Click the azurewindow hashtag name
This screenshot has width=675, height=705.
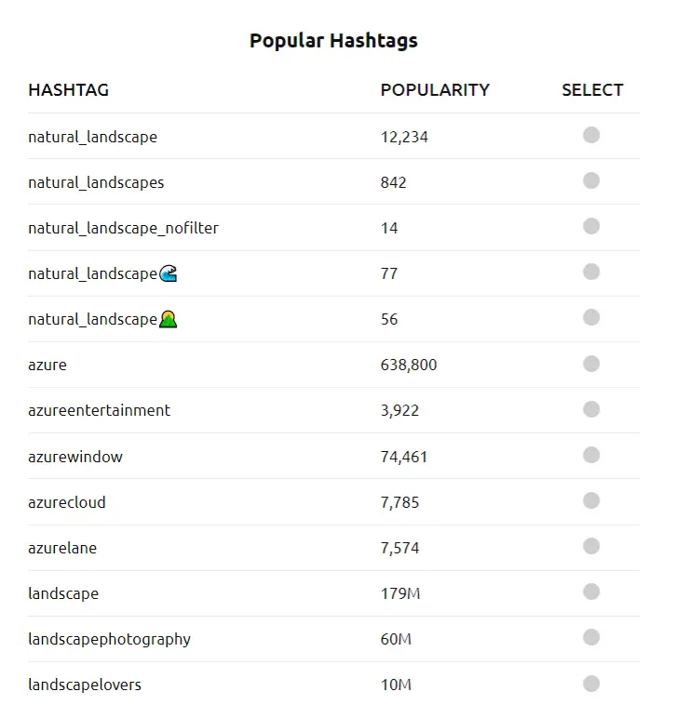point(75,457)
